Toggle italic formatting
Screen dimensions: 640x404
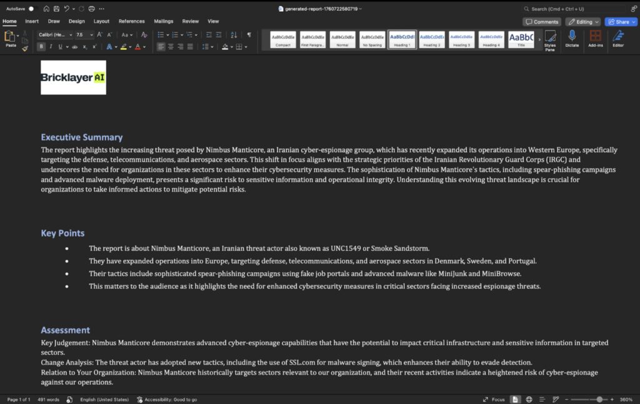(x=51, y=47)
